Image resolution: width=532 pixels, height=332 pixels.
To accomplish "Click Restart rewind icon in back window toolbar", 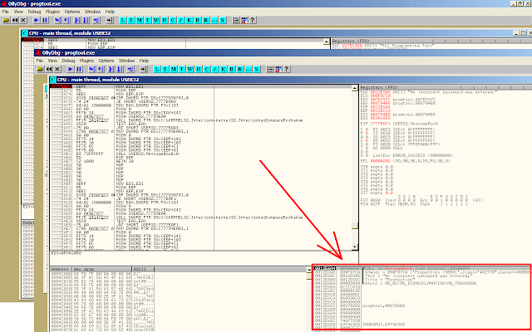I will pos(15,20).
